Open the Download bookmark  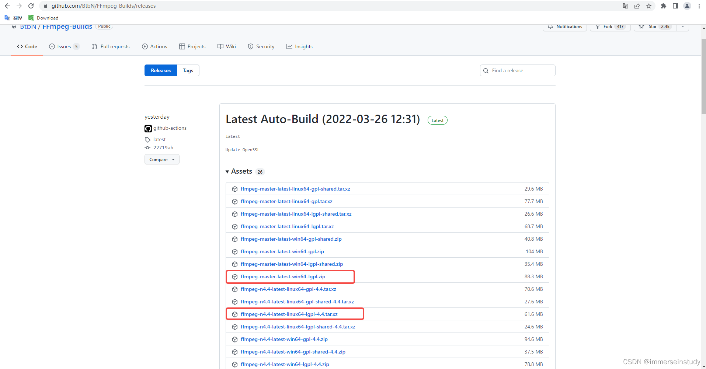[43, 18]
